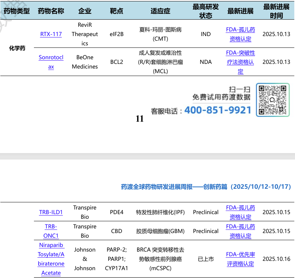Image resolution: width=295 pixels, height=278 pixels.
Task: Click the 2025.10.15 date for TRB-ONC1
Action: (x=276, y=231)
